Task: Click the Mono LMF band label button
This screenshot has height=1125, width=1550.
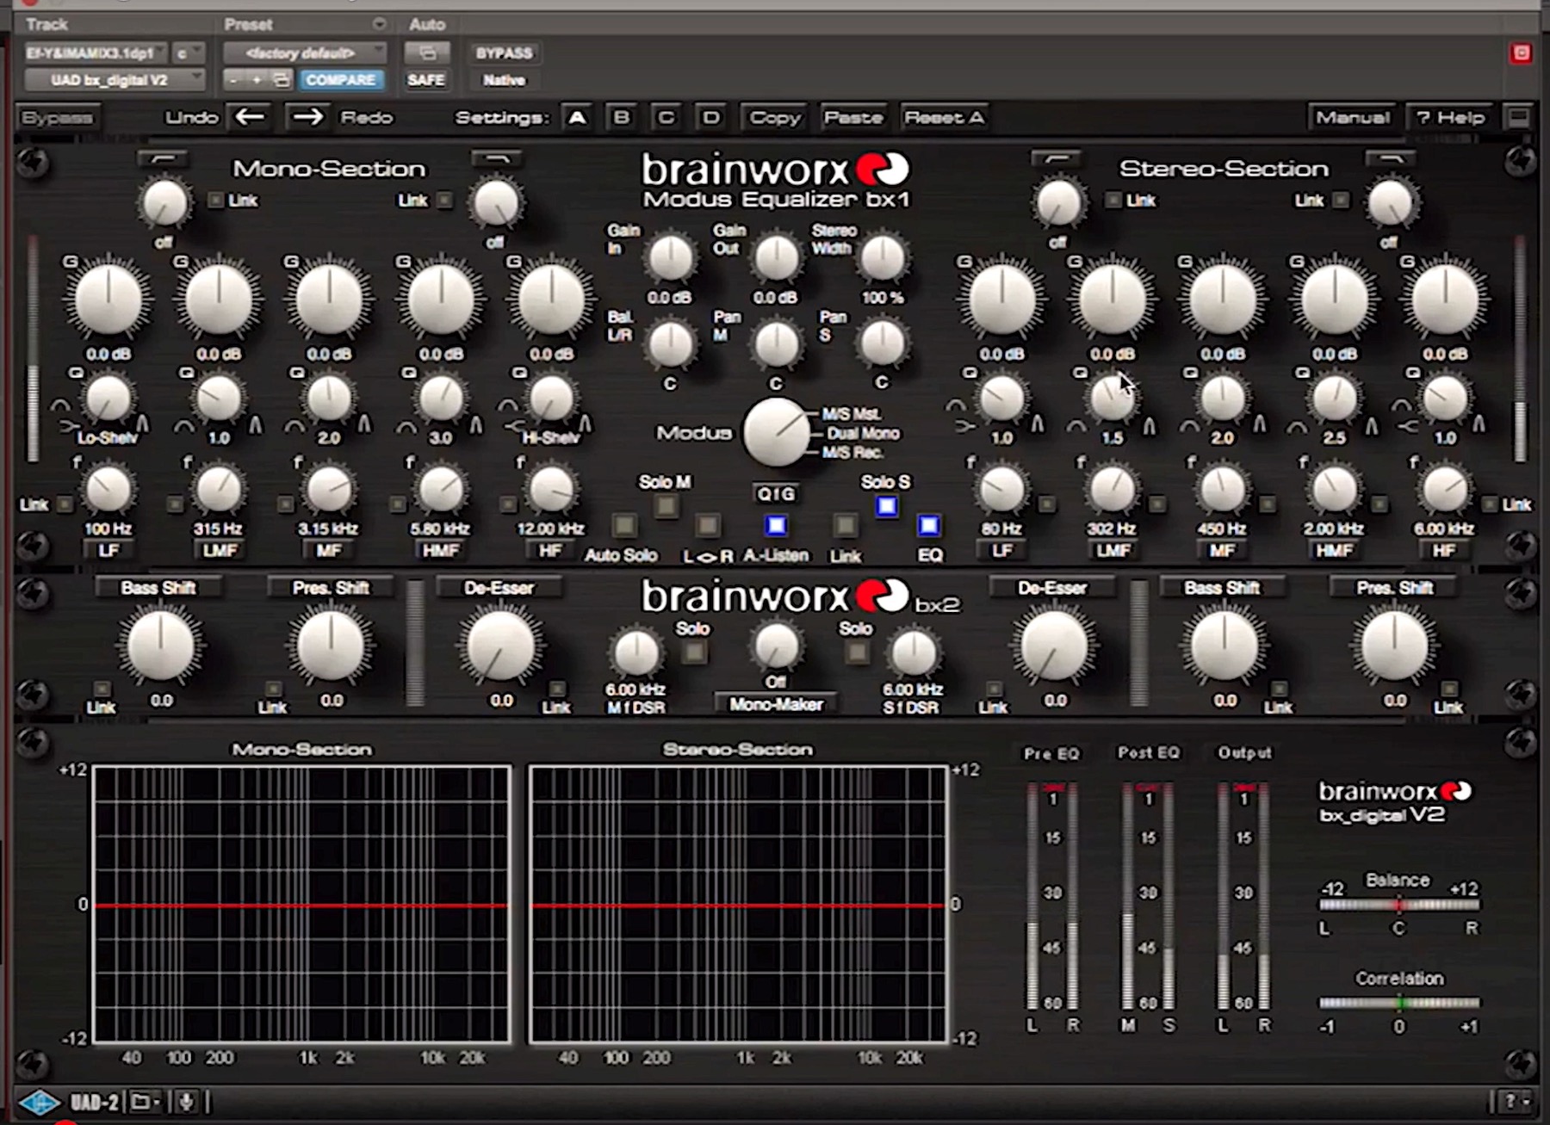Action: 219,550
